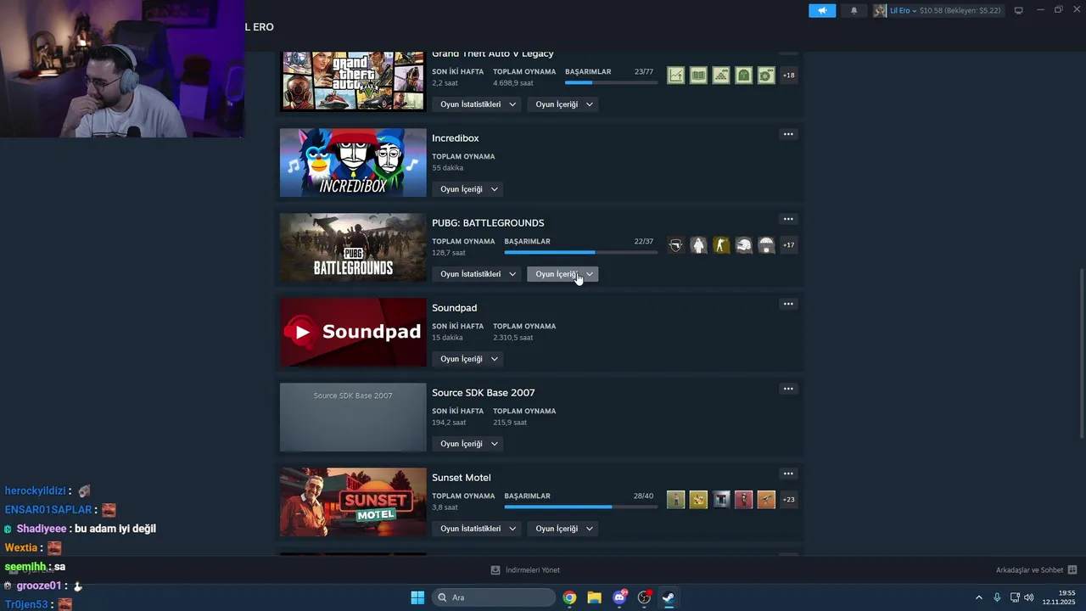This screenshot has width=1086, height=611.
Task: Open the Incredibox three-dots options
Action: pos(788,134)
